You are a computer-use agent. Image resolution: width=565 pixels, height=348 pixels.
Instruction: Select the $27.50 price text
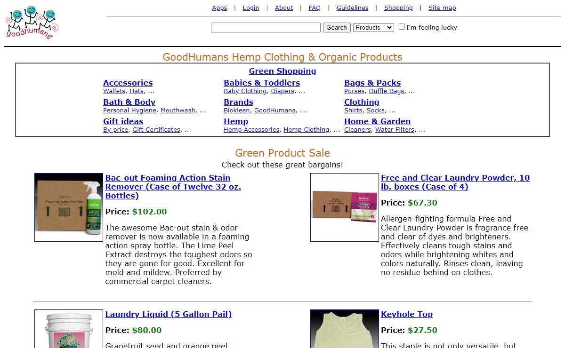pos(423,330)
